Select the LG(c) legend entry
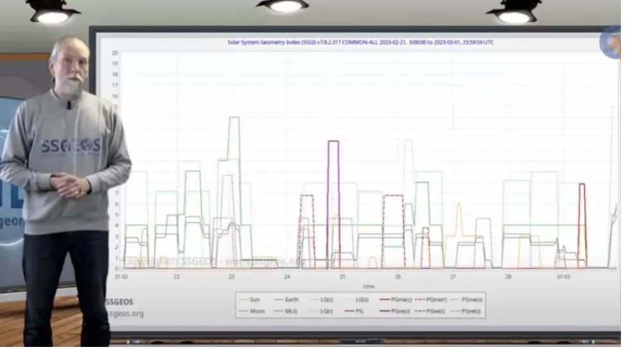The image size is (628, 354). pyautogui.click(x=321, y=300)
